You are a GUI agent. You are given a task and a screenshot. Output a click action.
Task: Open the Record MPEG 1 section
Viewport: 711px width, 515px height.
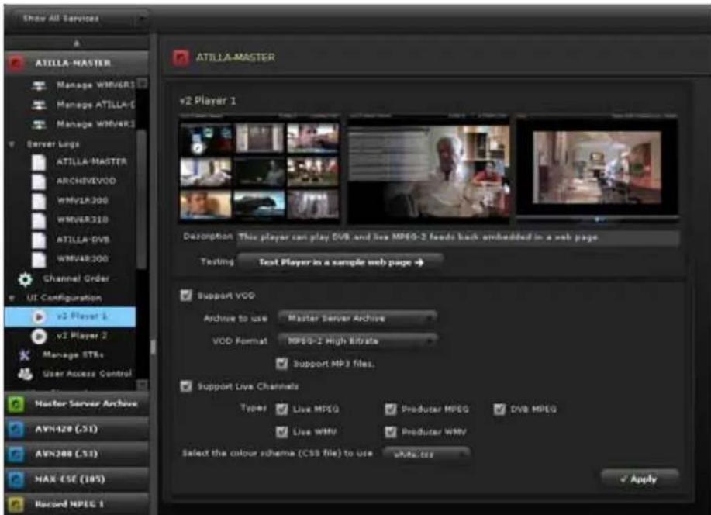tap(76, 504)
